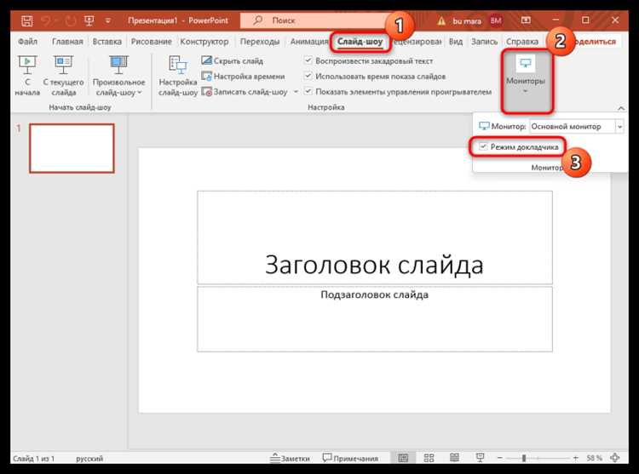Screen dimensions: 639x474
Task: Select the Вид tab
Action: [456, 42]
